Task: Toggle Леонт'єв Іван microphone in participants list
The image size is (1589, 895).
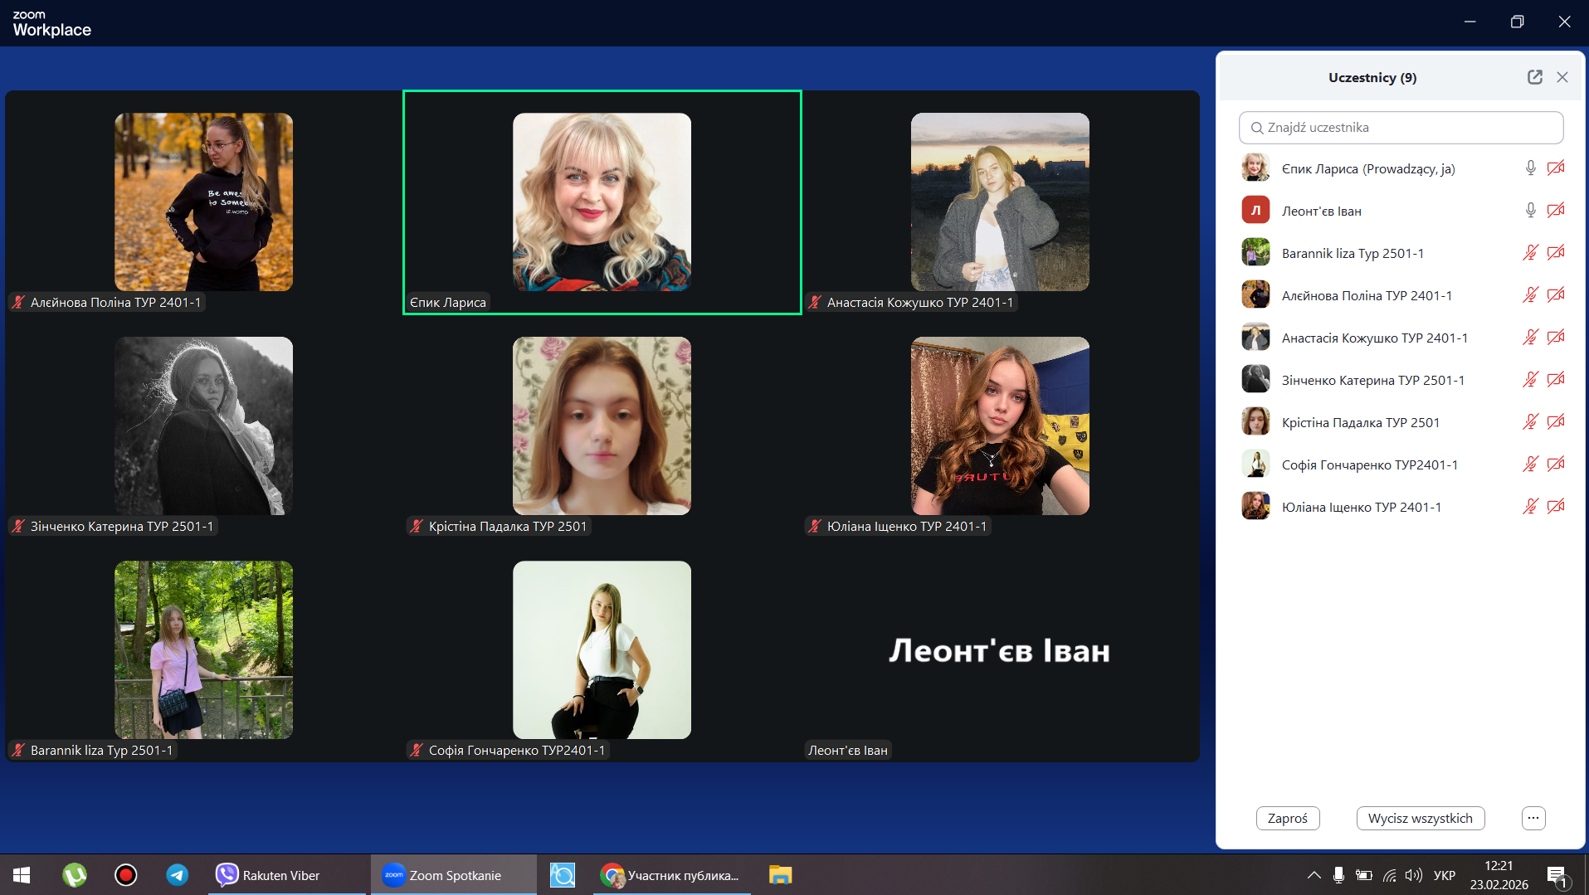Action: 1530,211
